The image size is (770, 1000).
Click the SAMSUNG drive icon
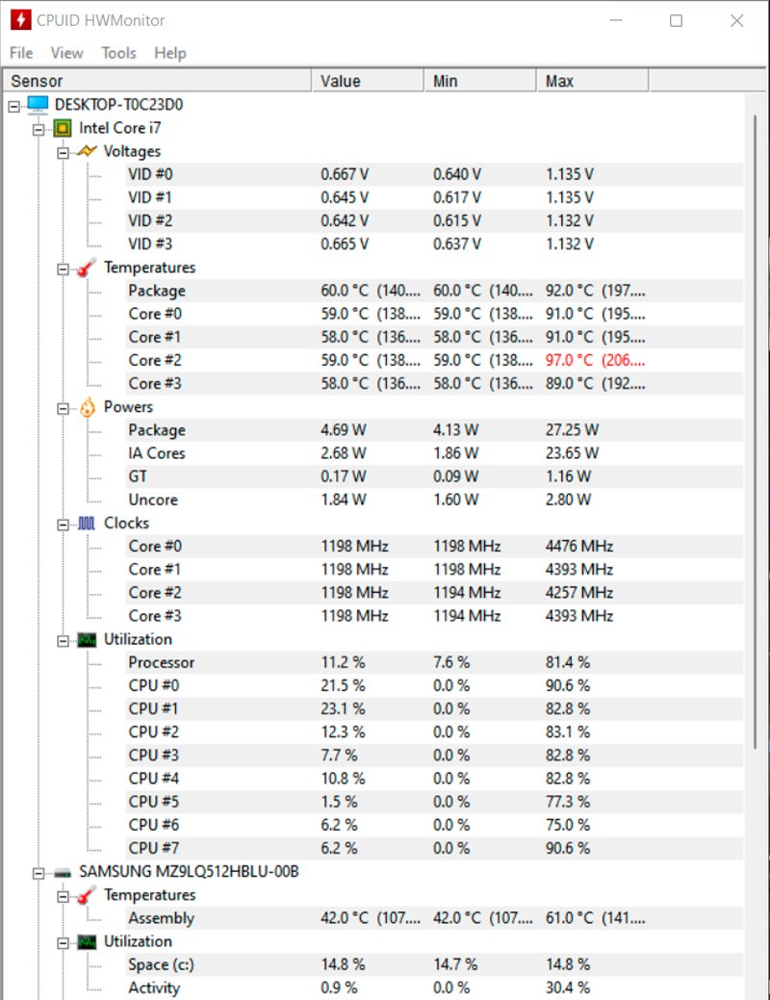tap(63, 872)
